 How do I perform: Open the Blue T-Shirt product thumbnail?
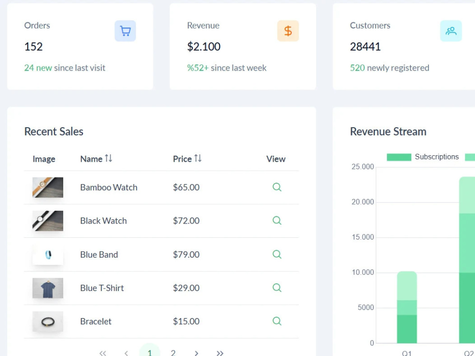[48, 288]
